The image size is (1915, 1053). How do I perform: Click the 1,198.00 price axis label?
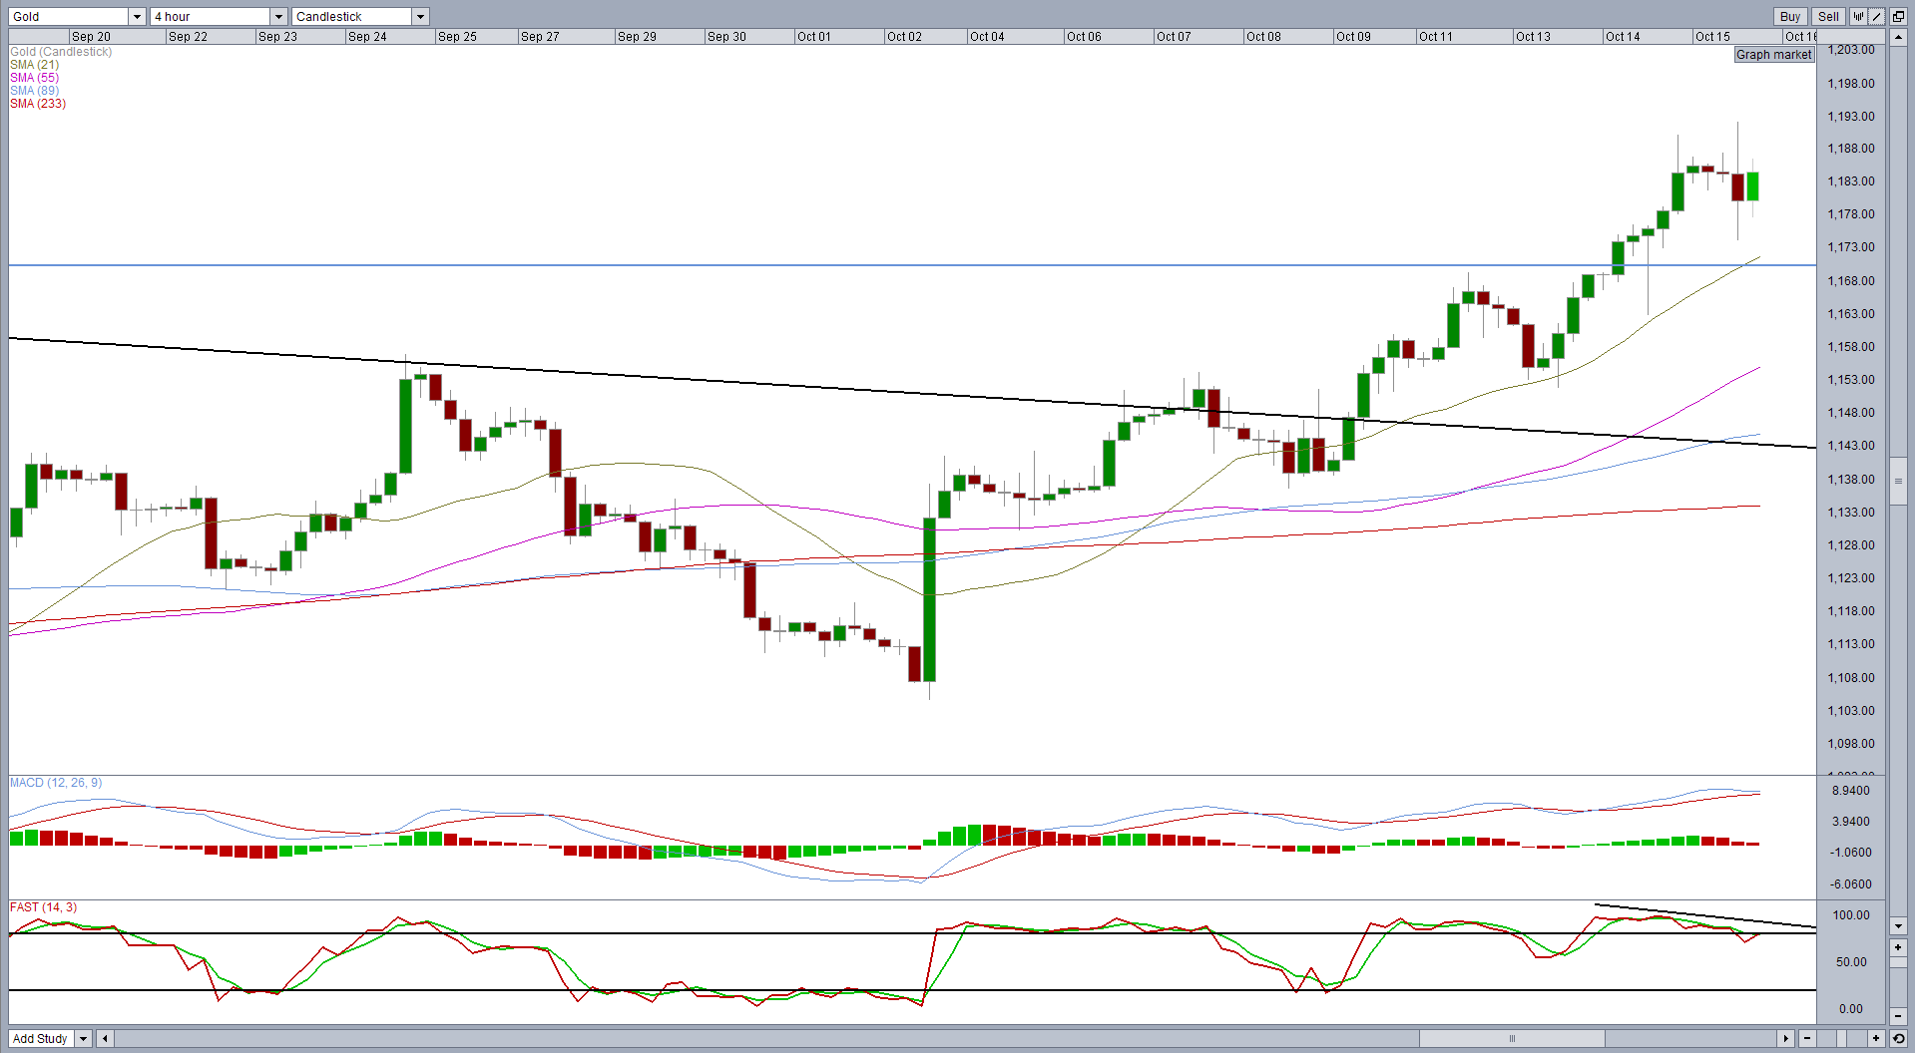1851,84
